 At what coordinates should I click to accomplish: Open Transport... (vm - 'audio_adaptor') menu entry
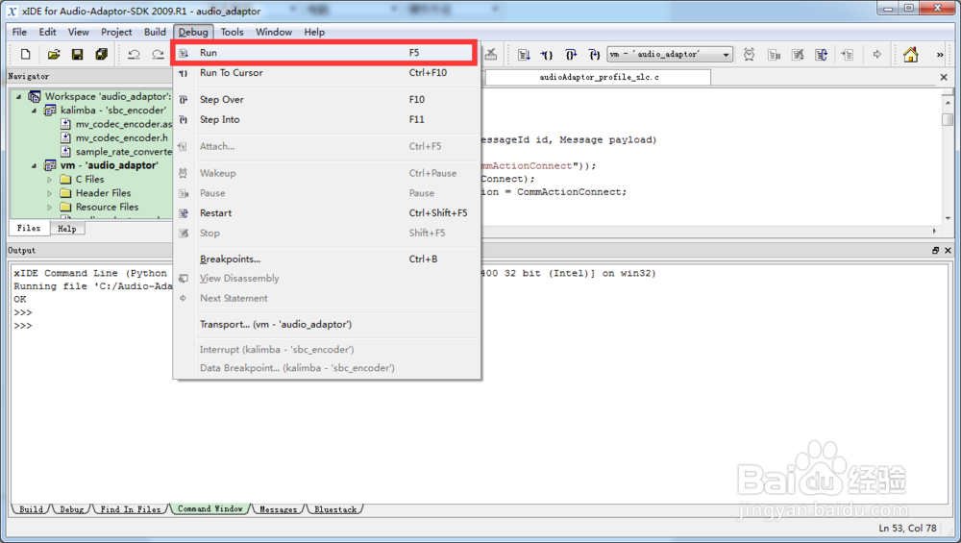point(327,324)
